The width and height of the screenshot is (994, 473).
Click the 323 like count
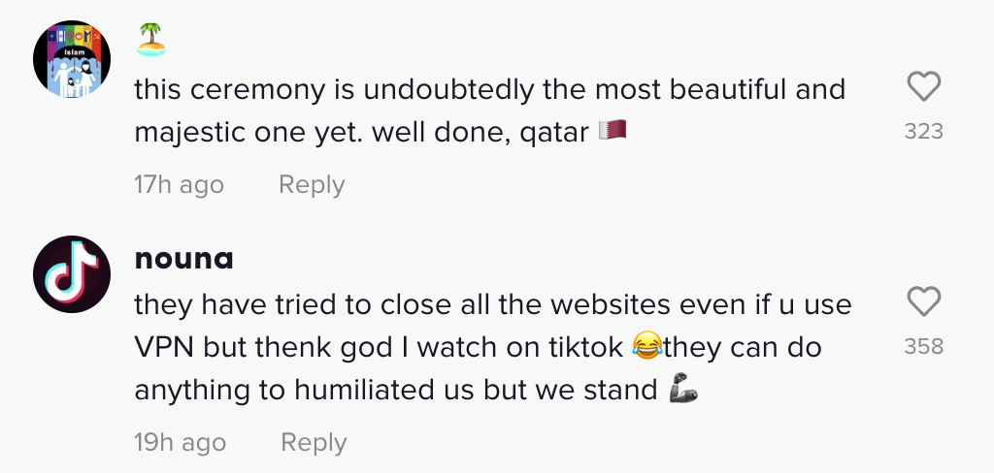[x=923, y=131]
